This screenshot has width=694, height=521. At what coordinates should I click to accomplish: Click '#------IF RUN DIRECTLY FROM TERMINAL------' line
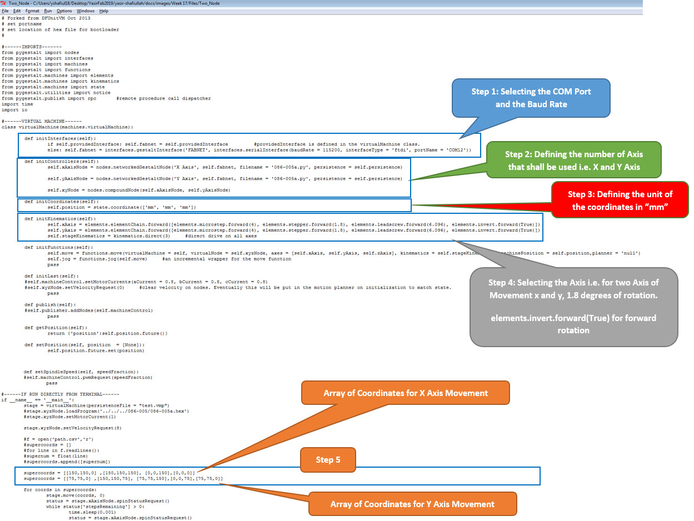(60, 394)
